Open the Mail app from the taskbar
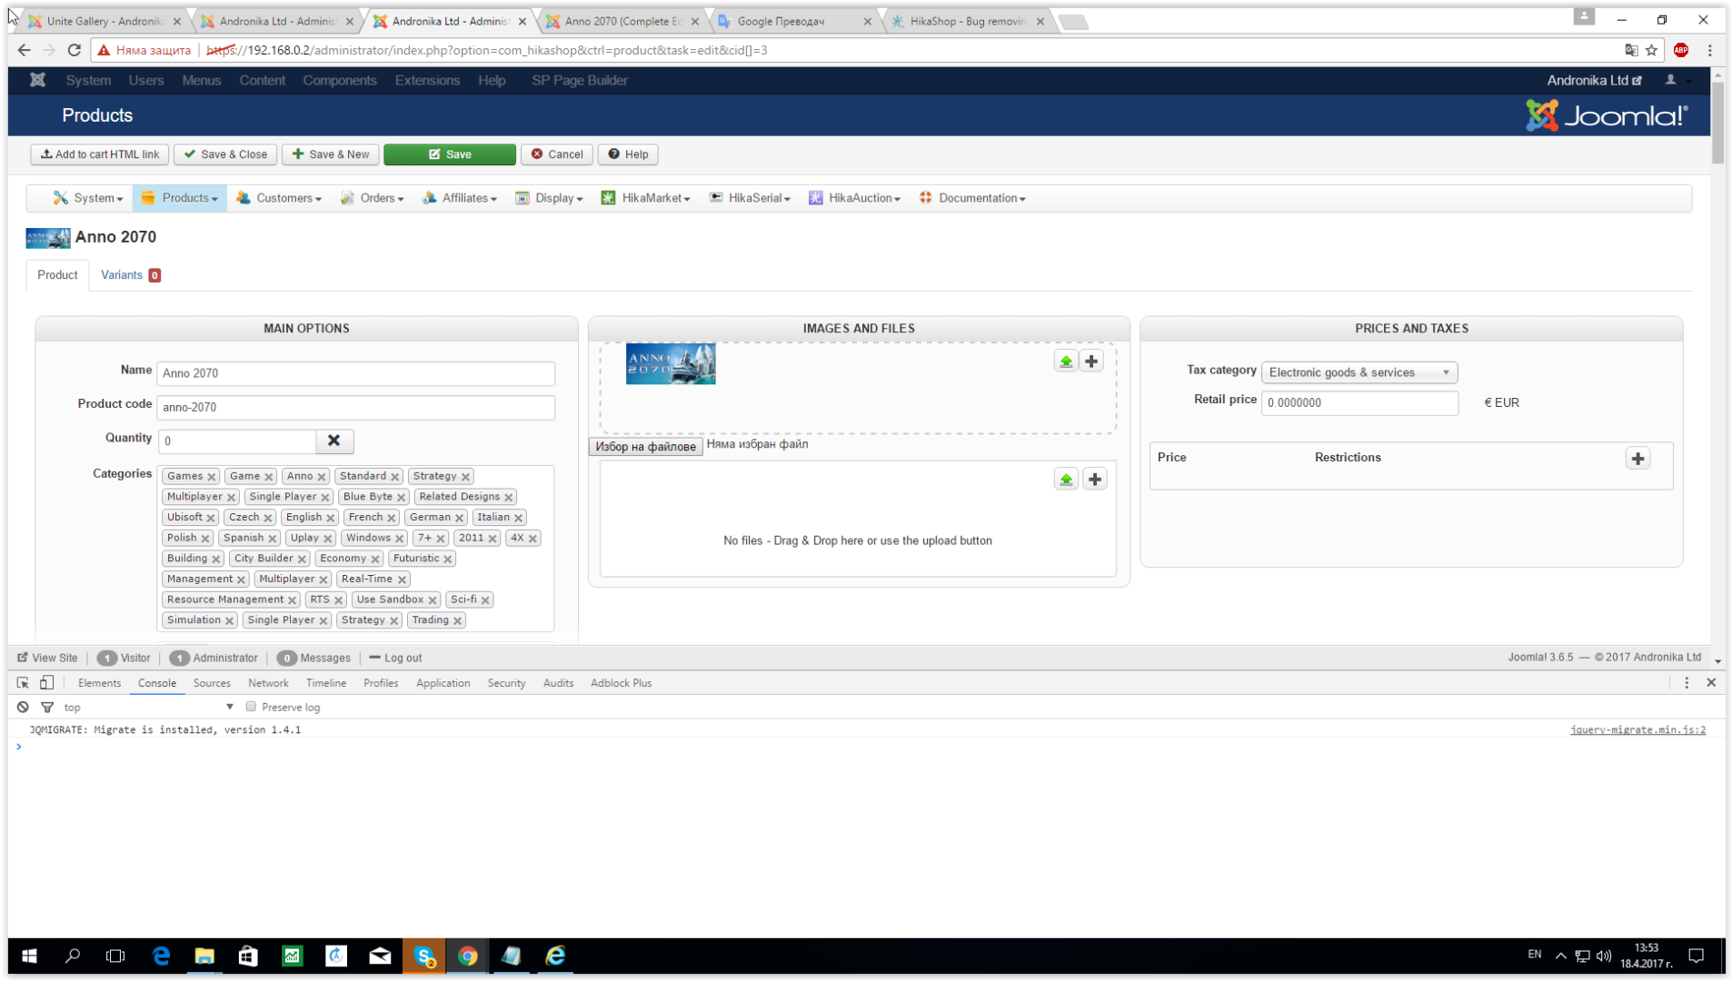 point(380,956)
